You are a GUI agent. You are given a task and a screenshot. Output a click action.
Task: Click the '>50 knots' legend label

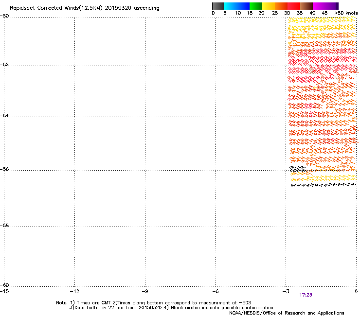tap(346, 13)
